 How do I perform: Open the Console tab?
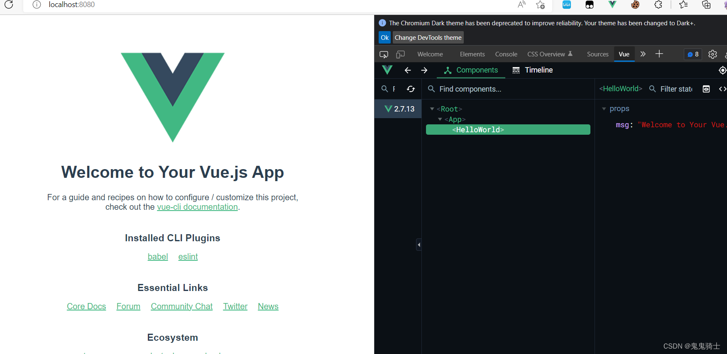506,54
